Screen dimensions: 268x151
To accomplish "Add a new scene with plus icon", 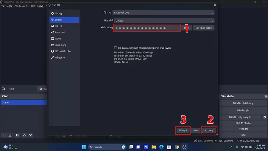I will click(4, 135).
